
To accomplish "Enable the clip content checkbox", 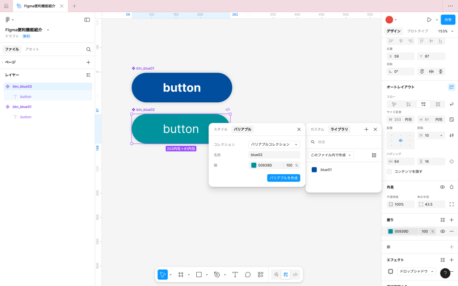I will pos(389,172).
